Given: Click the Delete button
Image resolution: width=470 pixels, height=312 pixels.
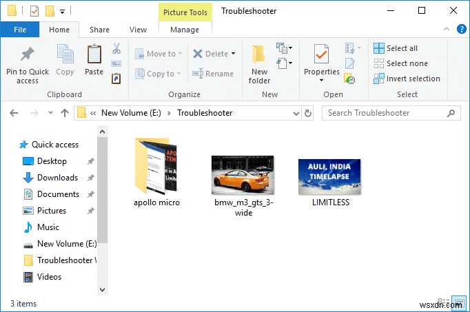Looking at the screenshot, I should coord(210,54).
